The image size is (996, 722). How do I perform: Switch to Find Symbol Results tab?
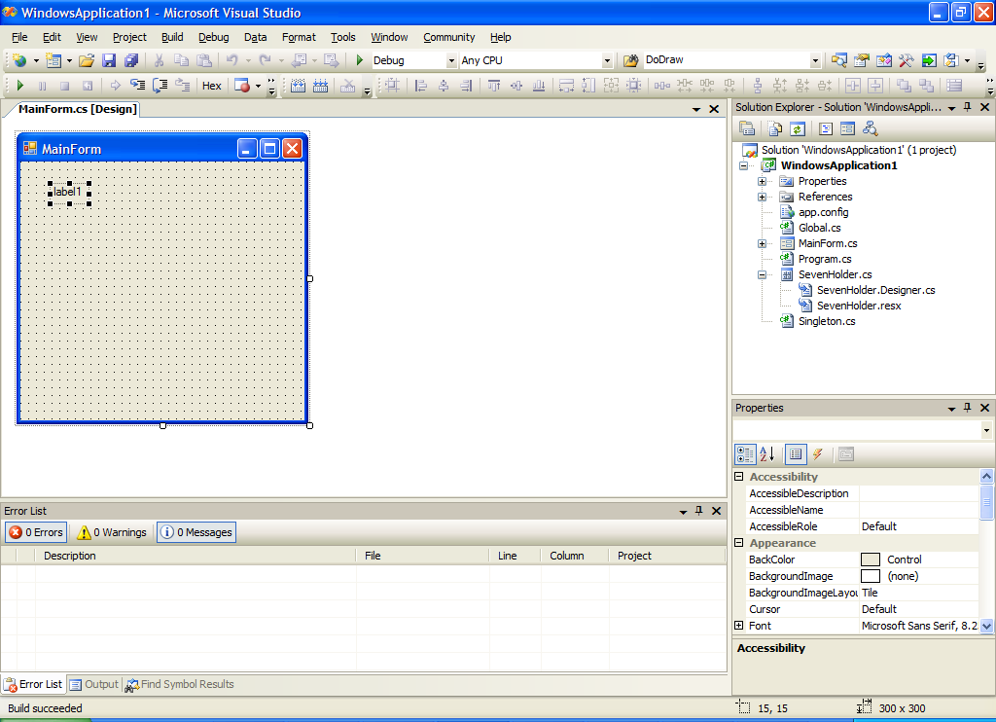180,684
